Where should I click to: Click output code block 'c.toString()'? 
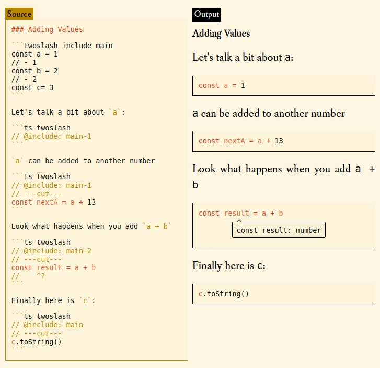point(283,294)
